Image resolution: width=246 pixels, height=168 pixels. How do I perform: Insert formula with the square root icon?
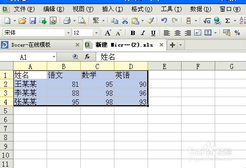pos(207,21)
